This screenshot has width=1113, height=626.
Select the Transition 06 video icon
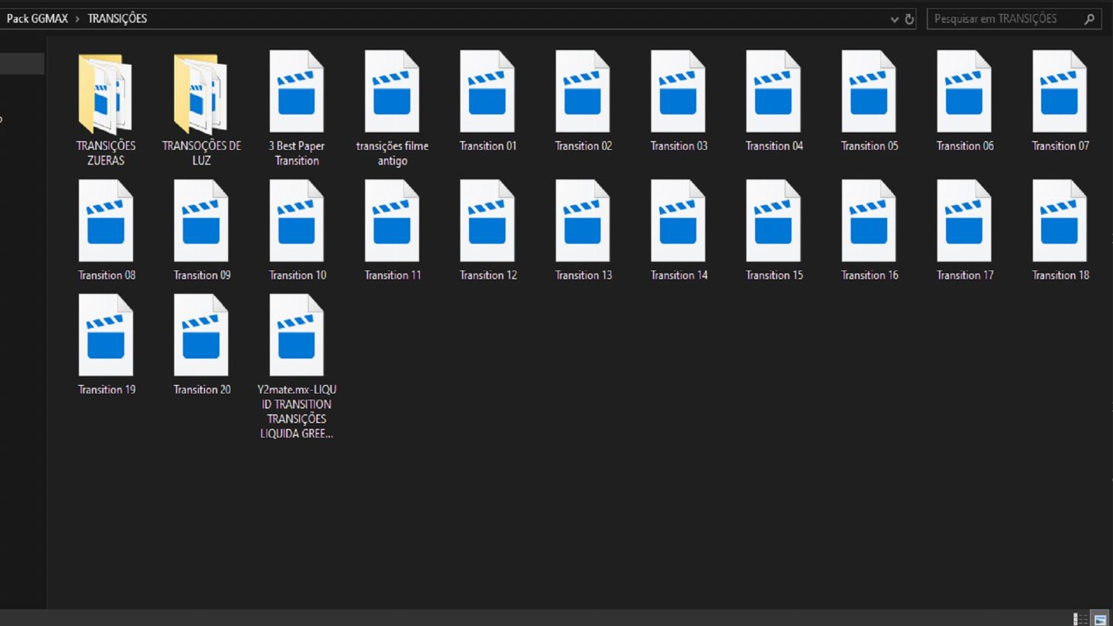(x=965, y=92)
